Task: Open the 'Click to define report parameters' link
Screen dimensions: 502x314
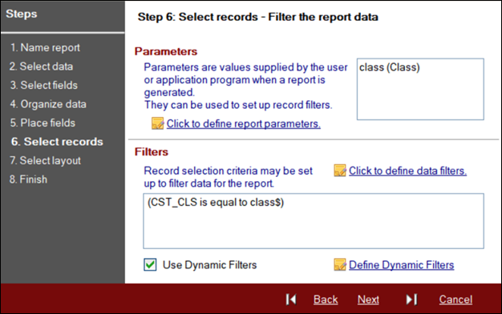Action: pos(243,123)
